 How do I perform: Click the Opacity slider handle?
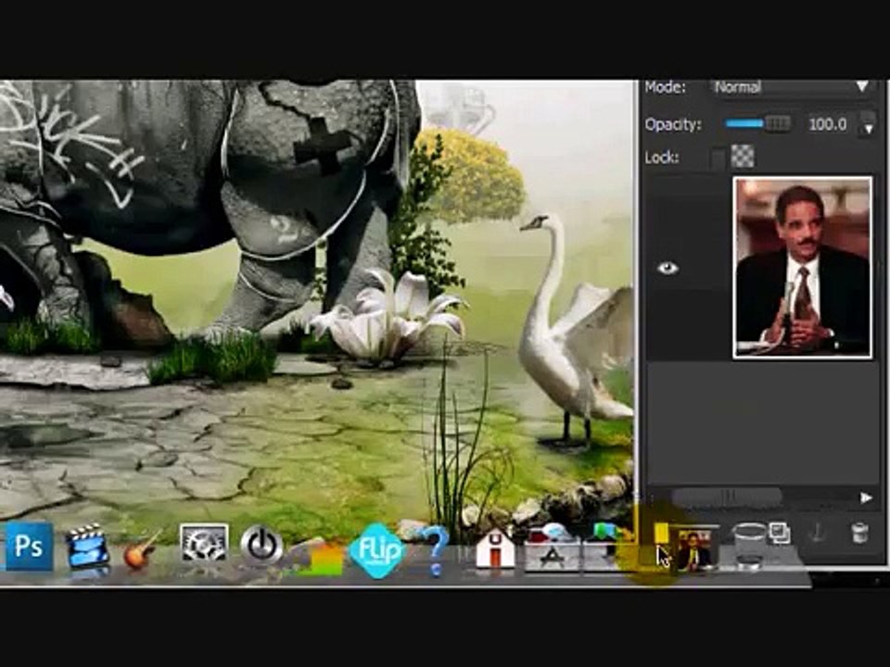click(778, 123)
